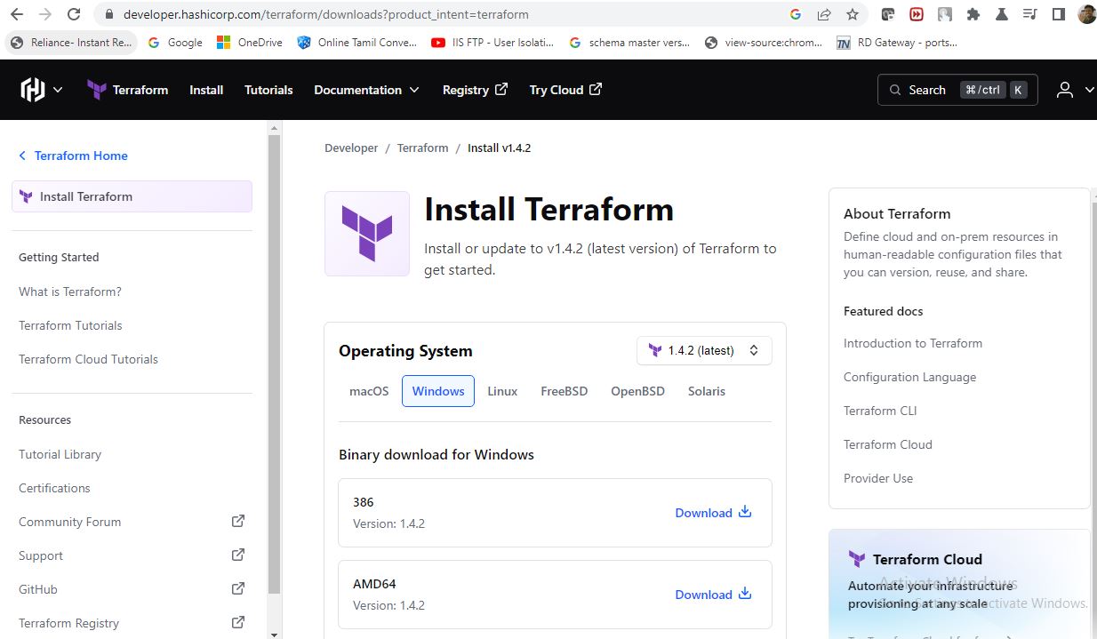Select the Windows operating system tab

tap(438, 391)
